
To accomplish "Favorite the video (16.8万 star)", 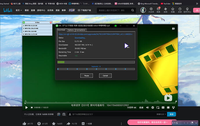I will (x=54, y=123).
